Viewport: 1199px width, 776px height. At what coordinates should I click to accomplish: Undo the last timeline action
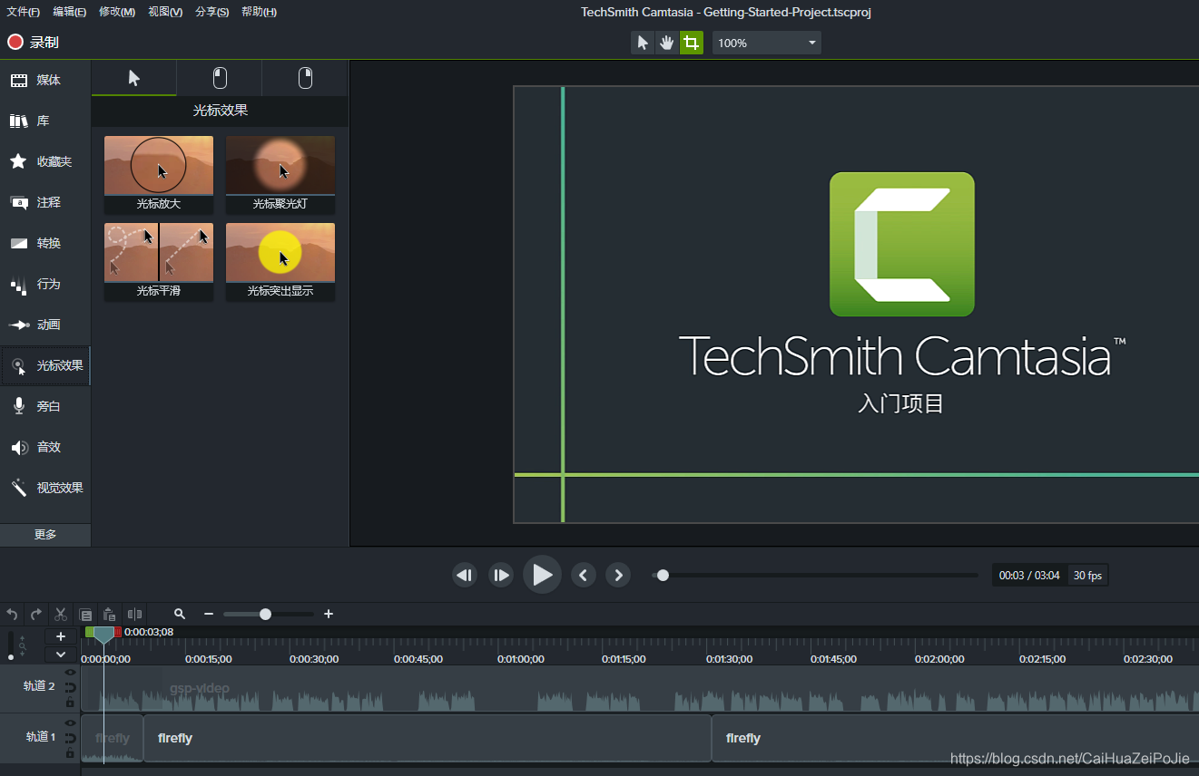(x=12, y=615)
